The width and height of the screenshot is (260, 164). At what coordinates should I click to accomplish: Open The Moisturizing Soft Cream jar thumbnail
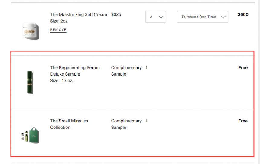(31, 31)
